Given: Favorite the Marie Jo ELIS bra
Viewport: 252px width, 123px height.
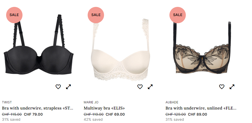Looking at the screenshot, I should tap(140, 87).
